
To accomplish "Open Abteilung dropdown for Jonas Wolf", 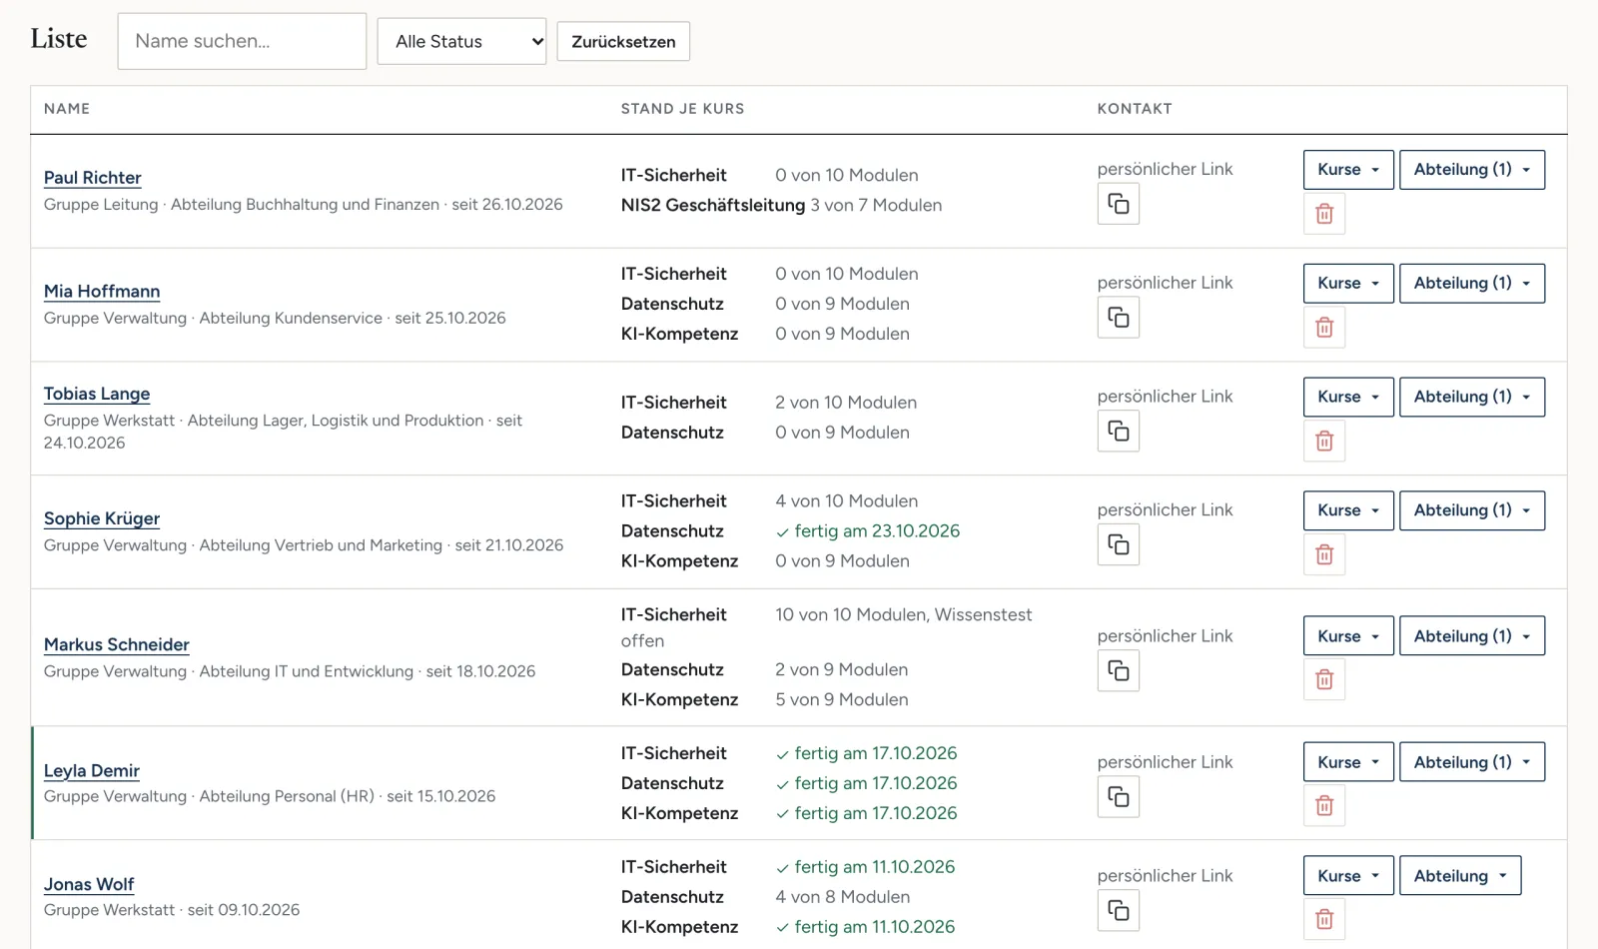I will (1460, 876).
